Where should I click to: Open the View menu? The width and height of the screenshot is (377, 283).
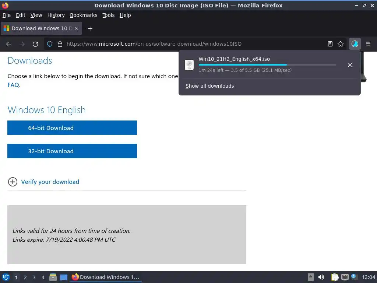point(36,15)
